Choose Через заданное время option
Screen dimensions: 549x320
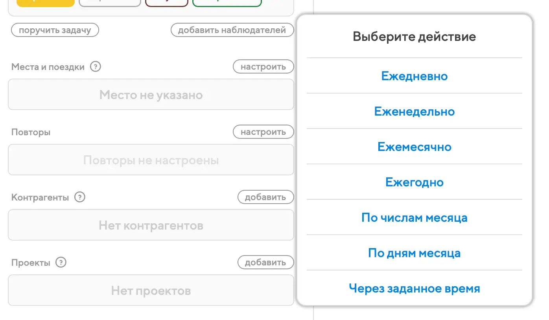point(414,288)
